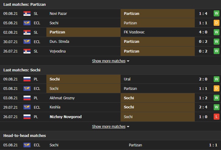221x150 pixels.
Task: Open FK Vozdovac team name
Action: (134, 32)
